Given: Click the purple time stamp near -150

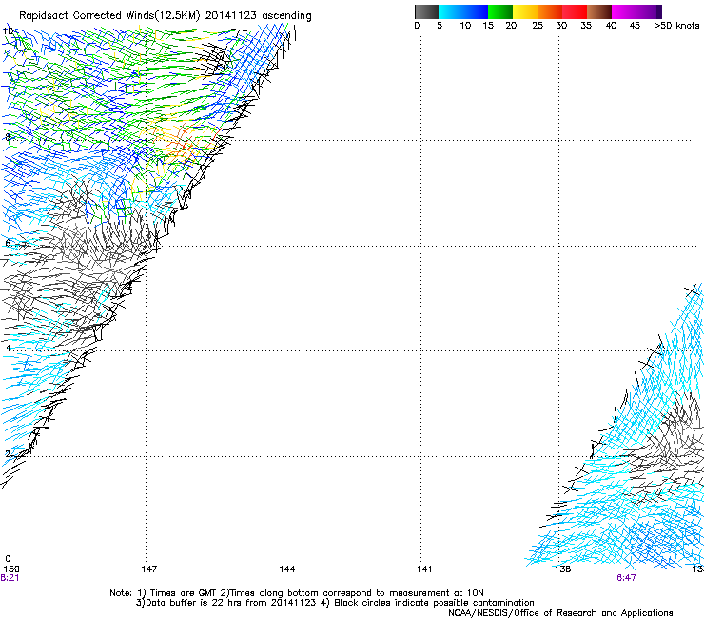Looking at the screenshot, I should tap(10, 578).
